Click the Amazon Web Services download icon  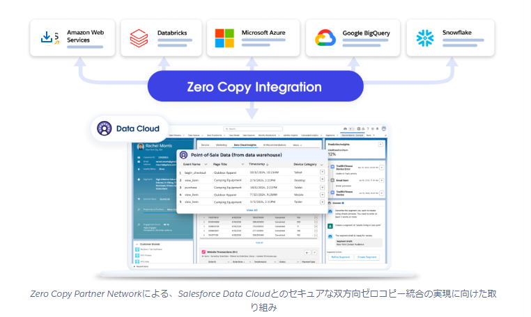pos(47,37)
